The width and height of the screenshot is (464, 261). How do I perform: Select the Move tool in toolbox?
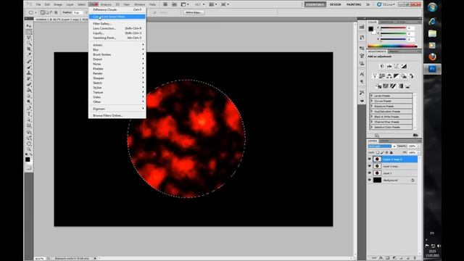[x=29, y=26]
